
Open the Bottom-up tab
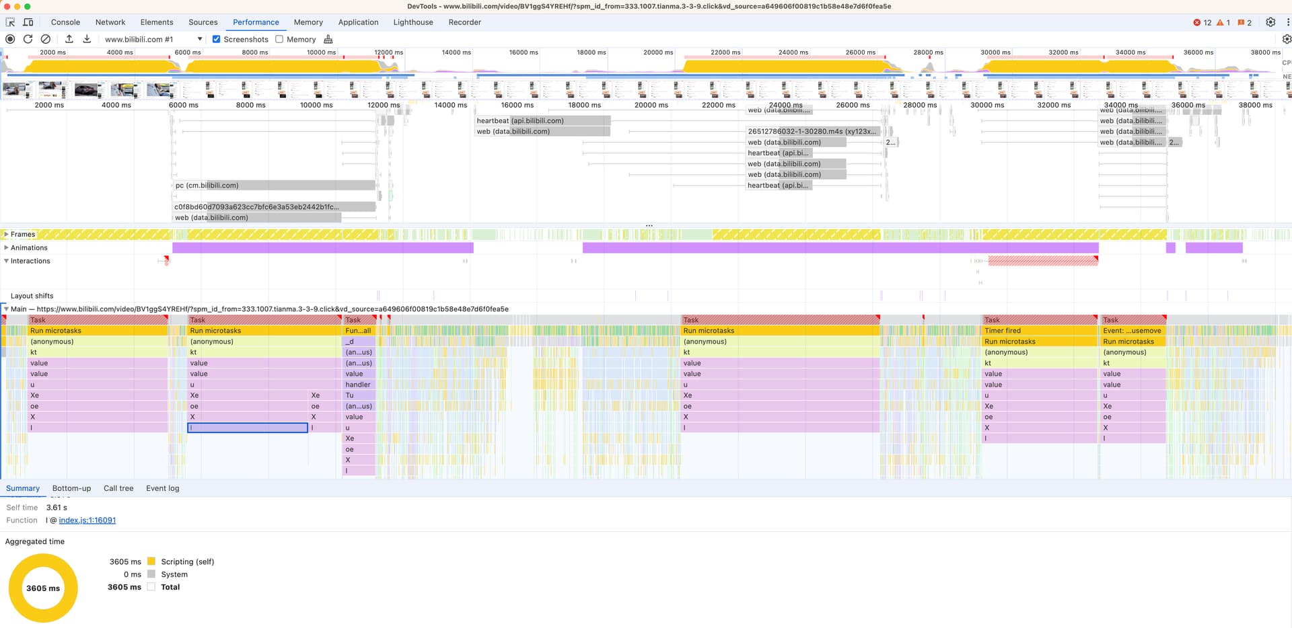tap(71, 488)
